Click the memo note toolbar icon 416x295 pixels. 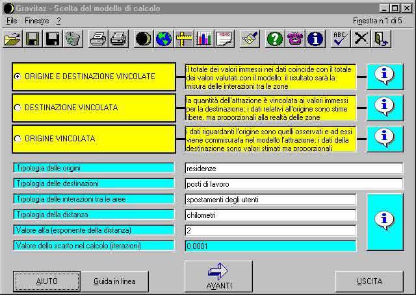pyautogui.click(x=224, y=39)
